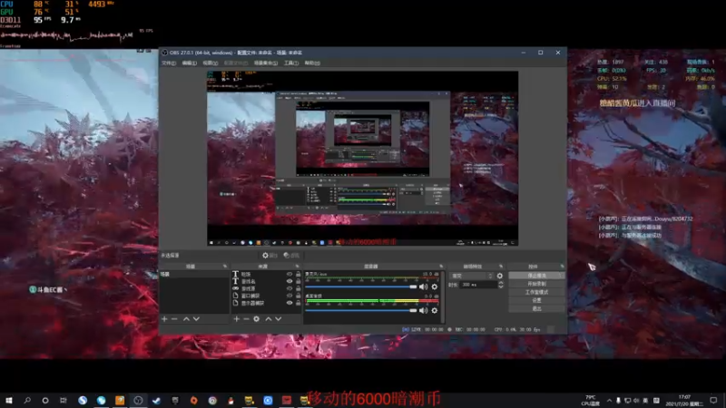Toggle visibility of the browser source row

[289, 288]
